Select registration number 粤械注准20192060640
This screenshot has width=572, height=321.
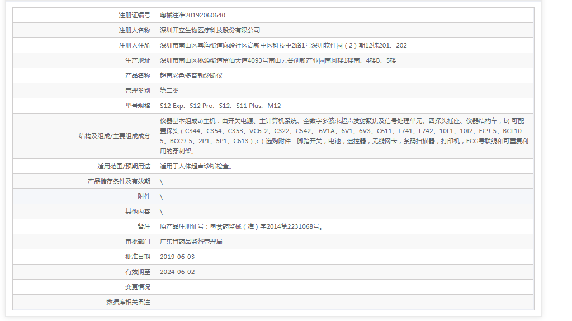192,15
